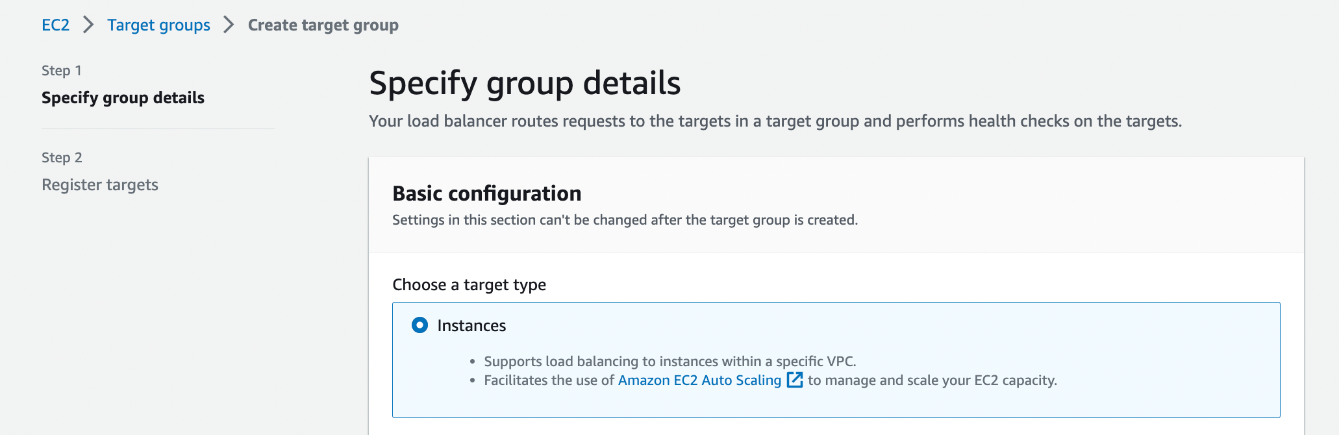This screenshot has height=435, width=1339.
Task: Select the Instances radio button
Action: click(420, 325)
